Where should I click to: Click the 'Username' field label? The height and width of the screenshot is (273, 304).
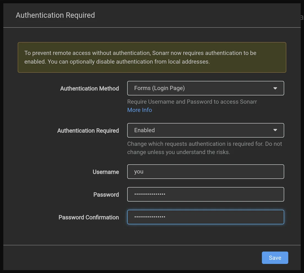[x=106, y=172]
